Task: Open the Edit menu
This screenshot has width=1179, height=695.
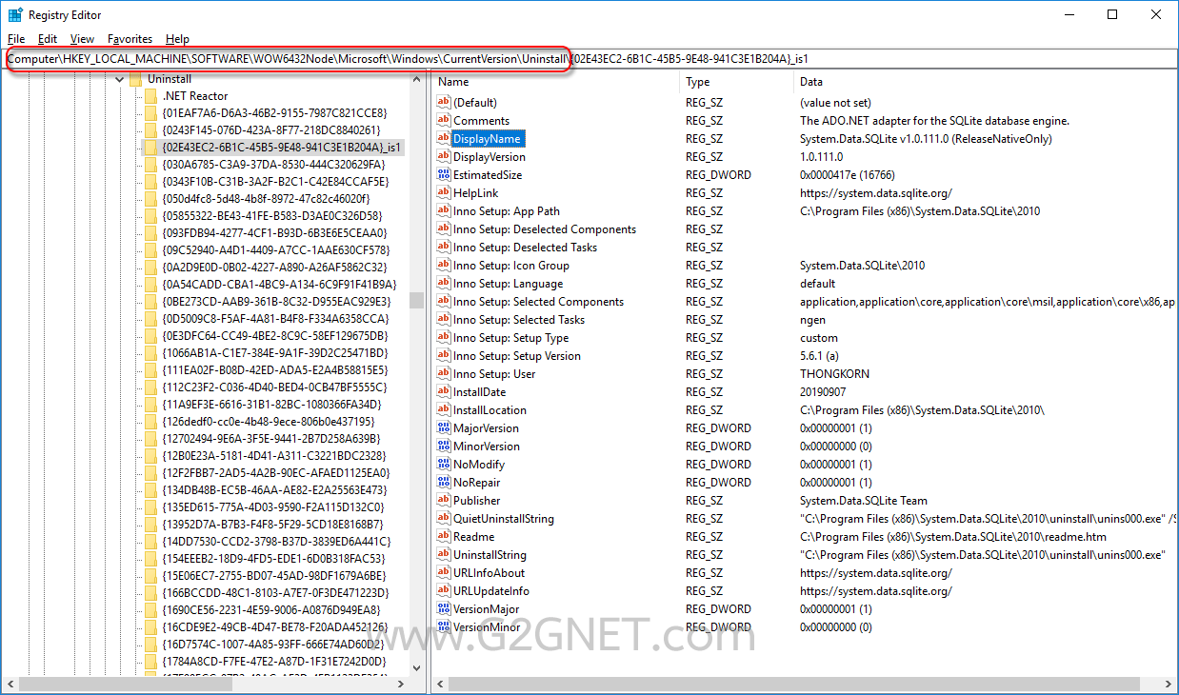Action: click(x=48, y=39)
